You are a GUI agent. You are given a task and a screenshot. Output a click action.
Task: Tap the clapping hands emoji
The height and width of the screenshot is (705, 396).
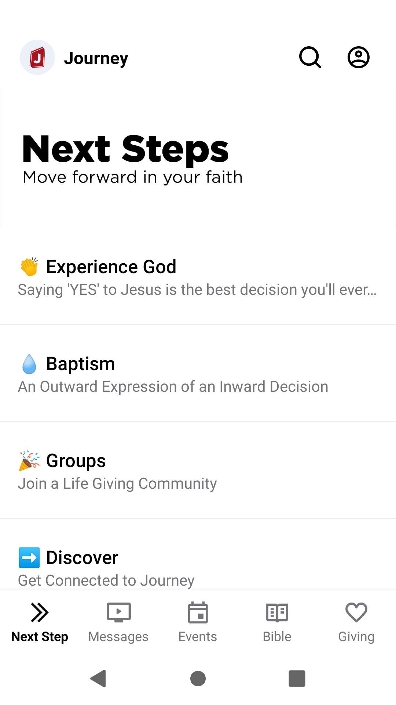(x=29, y=267)
